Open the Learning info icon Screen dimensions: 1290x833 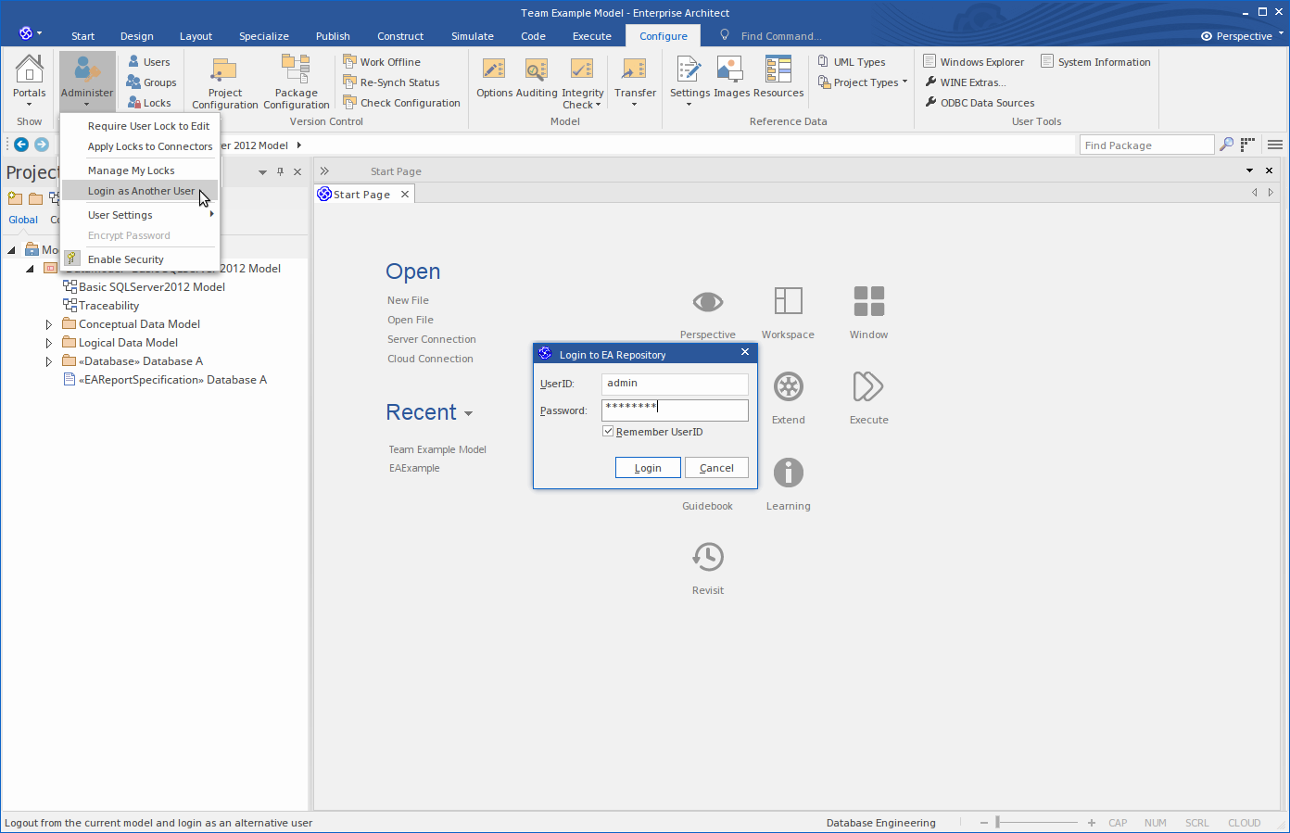pos(788,473)
